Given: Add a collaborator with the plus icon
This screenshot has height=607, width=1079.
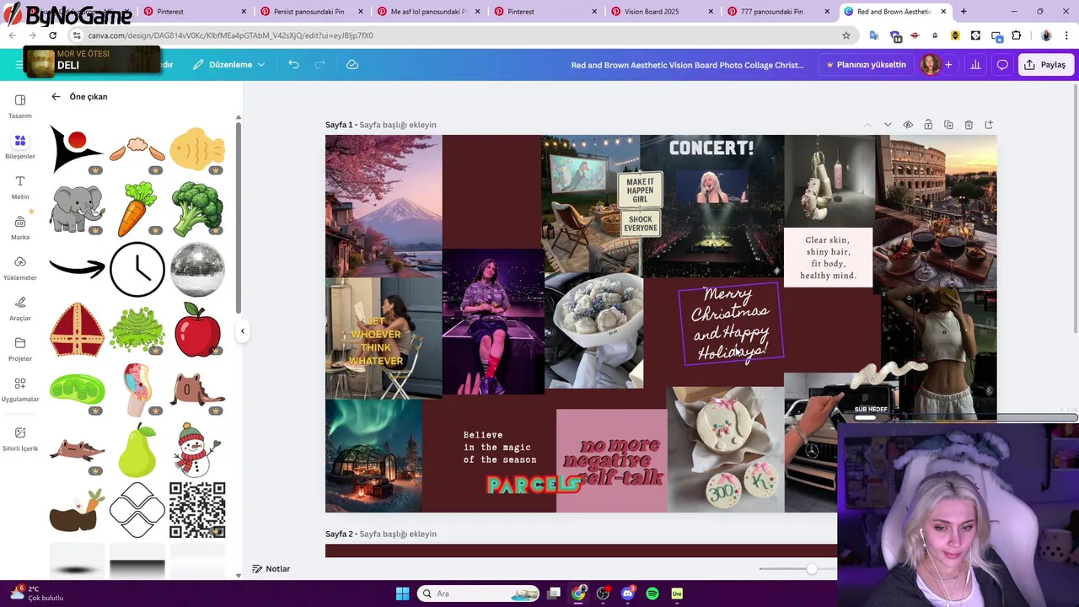Looking at the screenshot, I should tap(948, 65).
